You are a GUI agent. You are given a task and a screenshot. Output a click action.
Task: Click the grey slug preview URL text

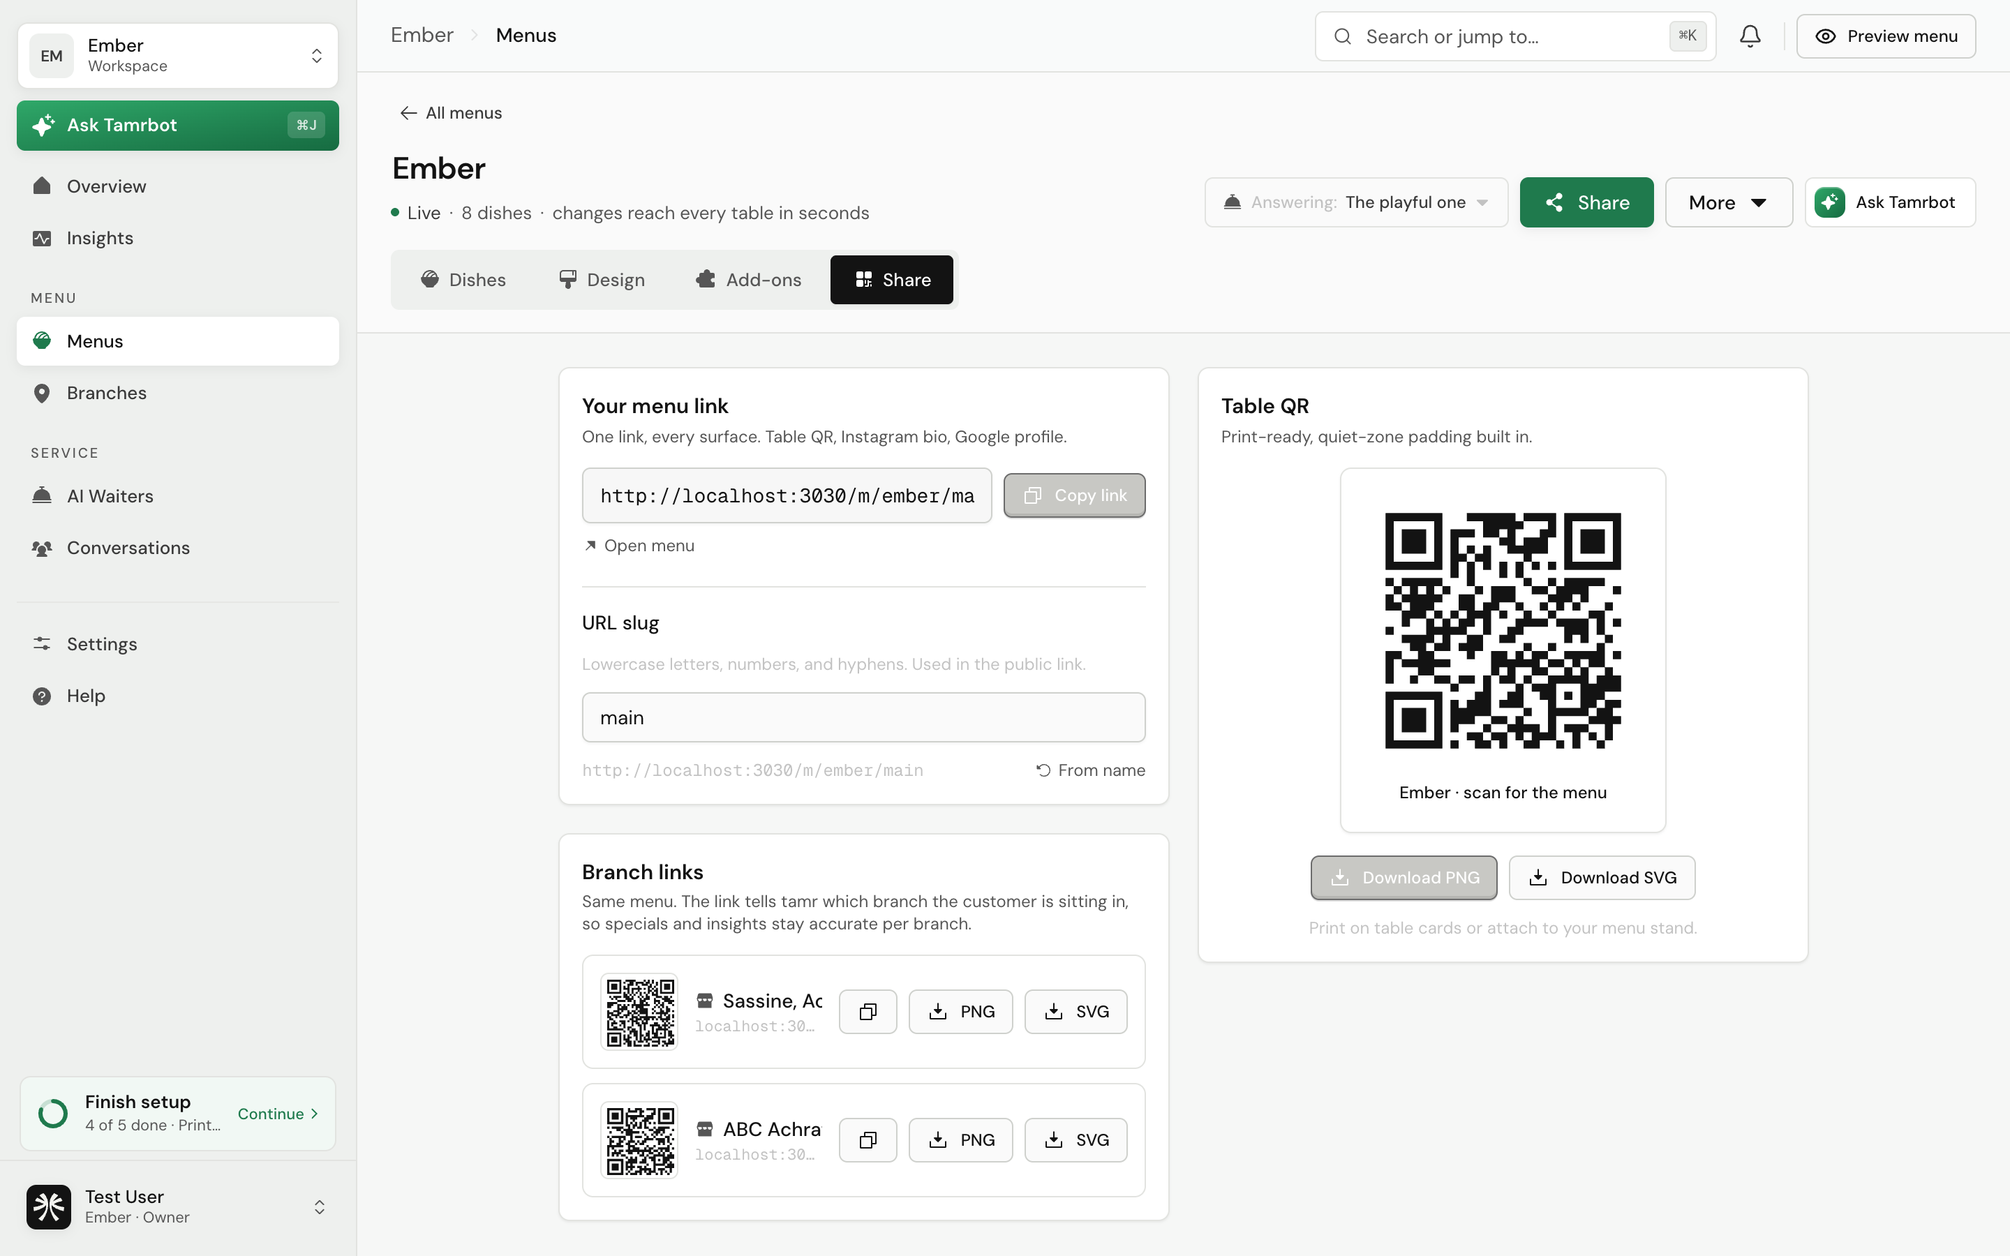(x=752, y=771)
